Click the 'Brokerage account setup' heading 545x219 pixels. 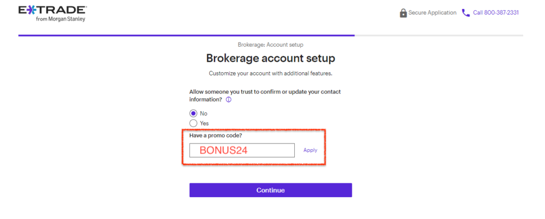pos(270,58)
